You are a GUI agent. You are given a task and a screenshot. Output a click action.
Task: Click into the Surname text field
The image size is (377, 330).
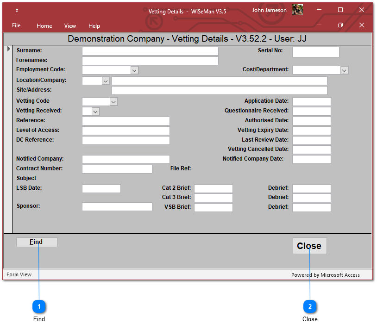[x=150, y=51]
